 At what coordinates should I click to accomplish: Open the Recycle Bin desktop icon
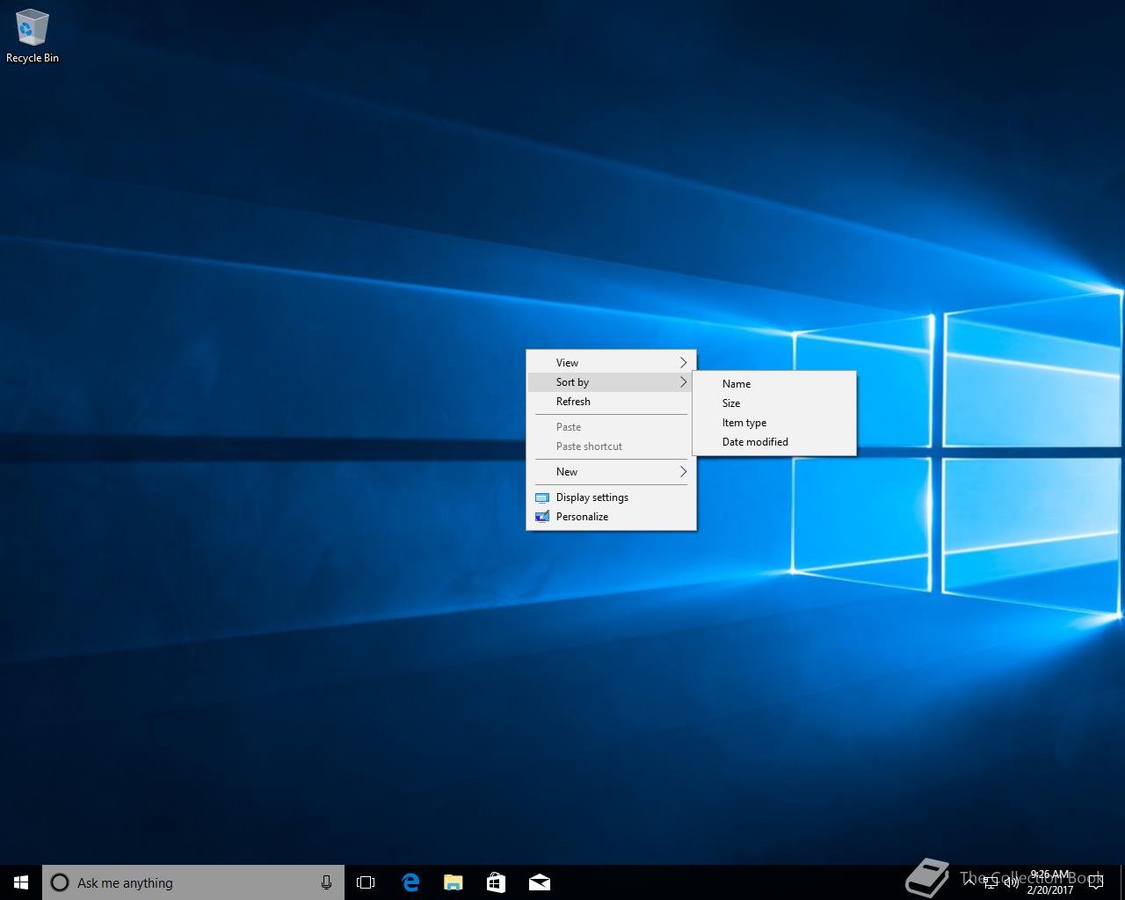32,36
